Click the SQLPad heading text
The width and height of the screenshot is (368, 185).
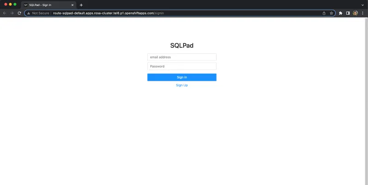182,45
